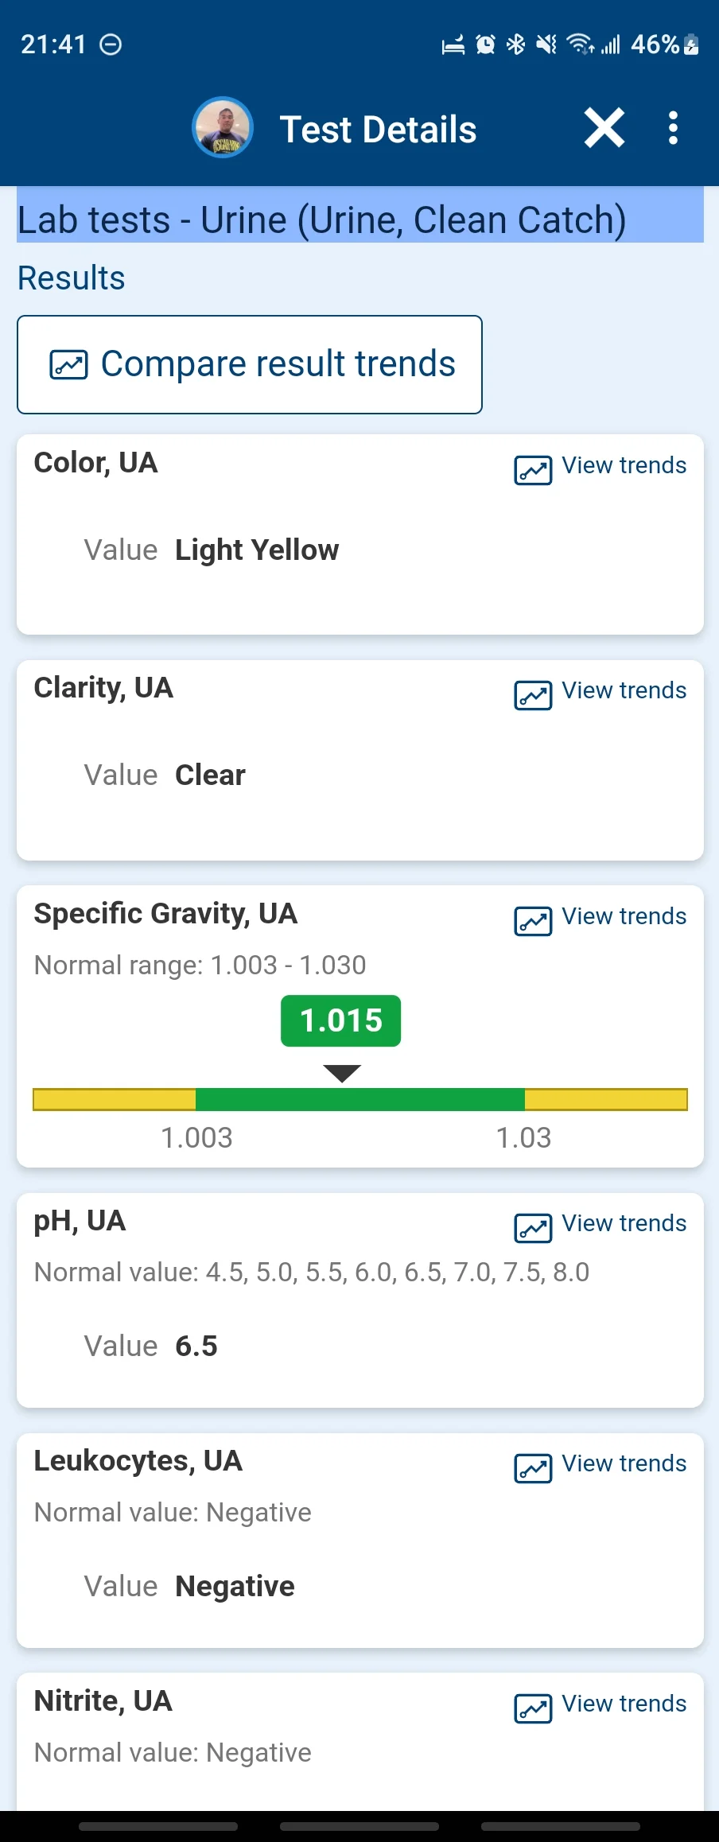View trends for Color, UA
Screen dimensions: 719x1842
tap(600, 467)
